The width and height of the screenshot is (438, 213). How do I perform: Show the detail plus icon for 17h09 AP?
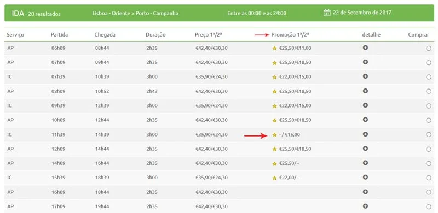[x=365, y=206]
